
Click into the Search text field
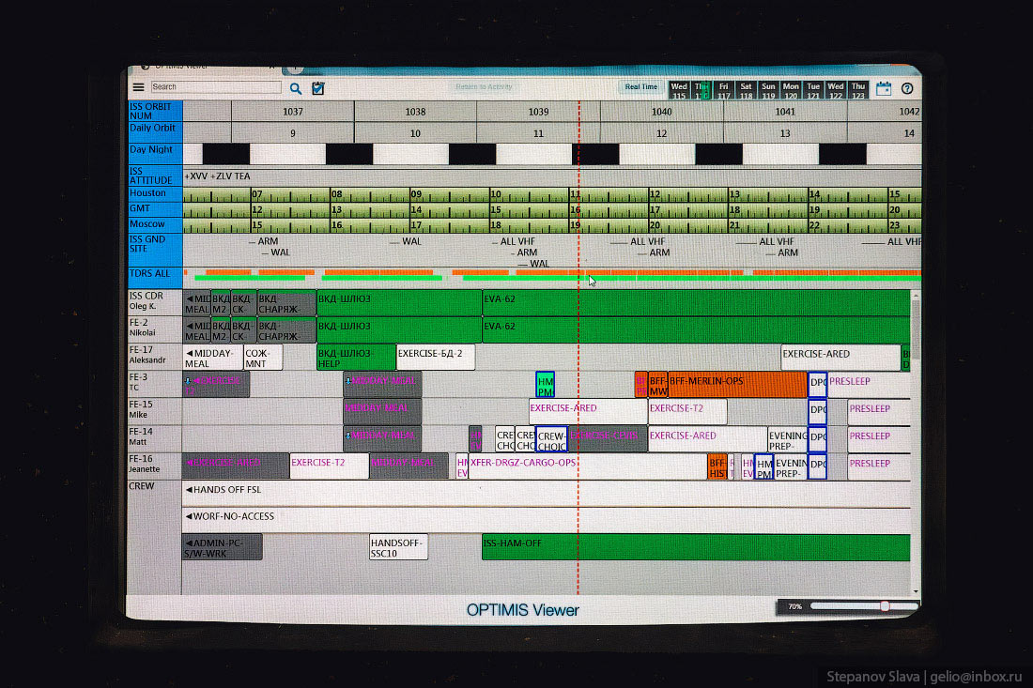coord(216,87)
